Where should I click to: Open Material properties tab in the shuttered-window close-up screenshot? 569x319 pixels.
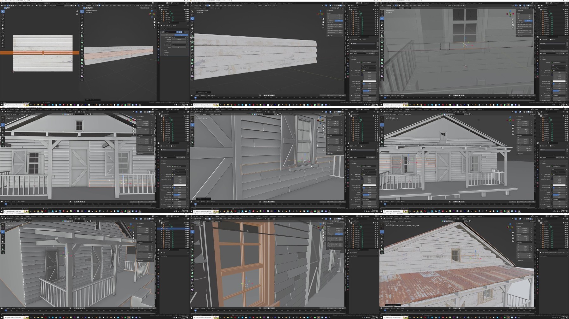tap(348, 183)
